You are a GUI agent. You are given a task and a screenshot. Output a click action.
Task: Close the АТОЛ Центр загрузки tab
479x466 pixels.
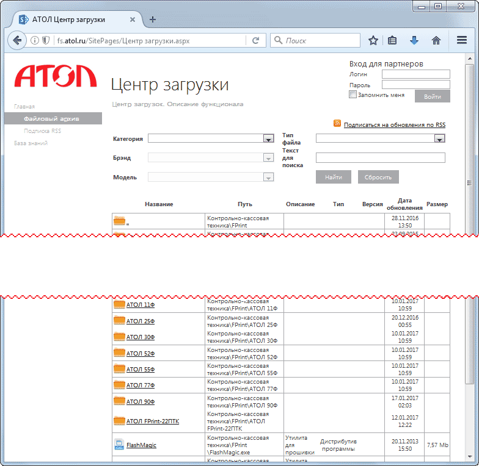[132, 20]
